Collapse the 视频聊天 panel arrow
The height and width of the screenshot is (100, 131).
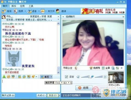(x=63, y=17)
